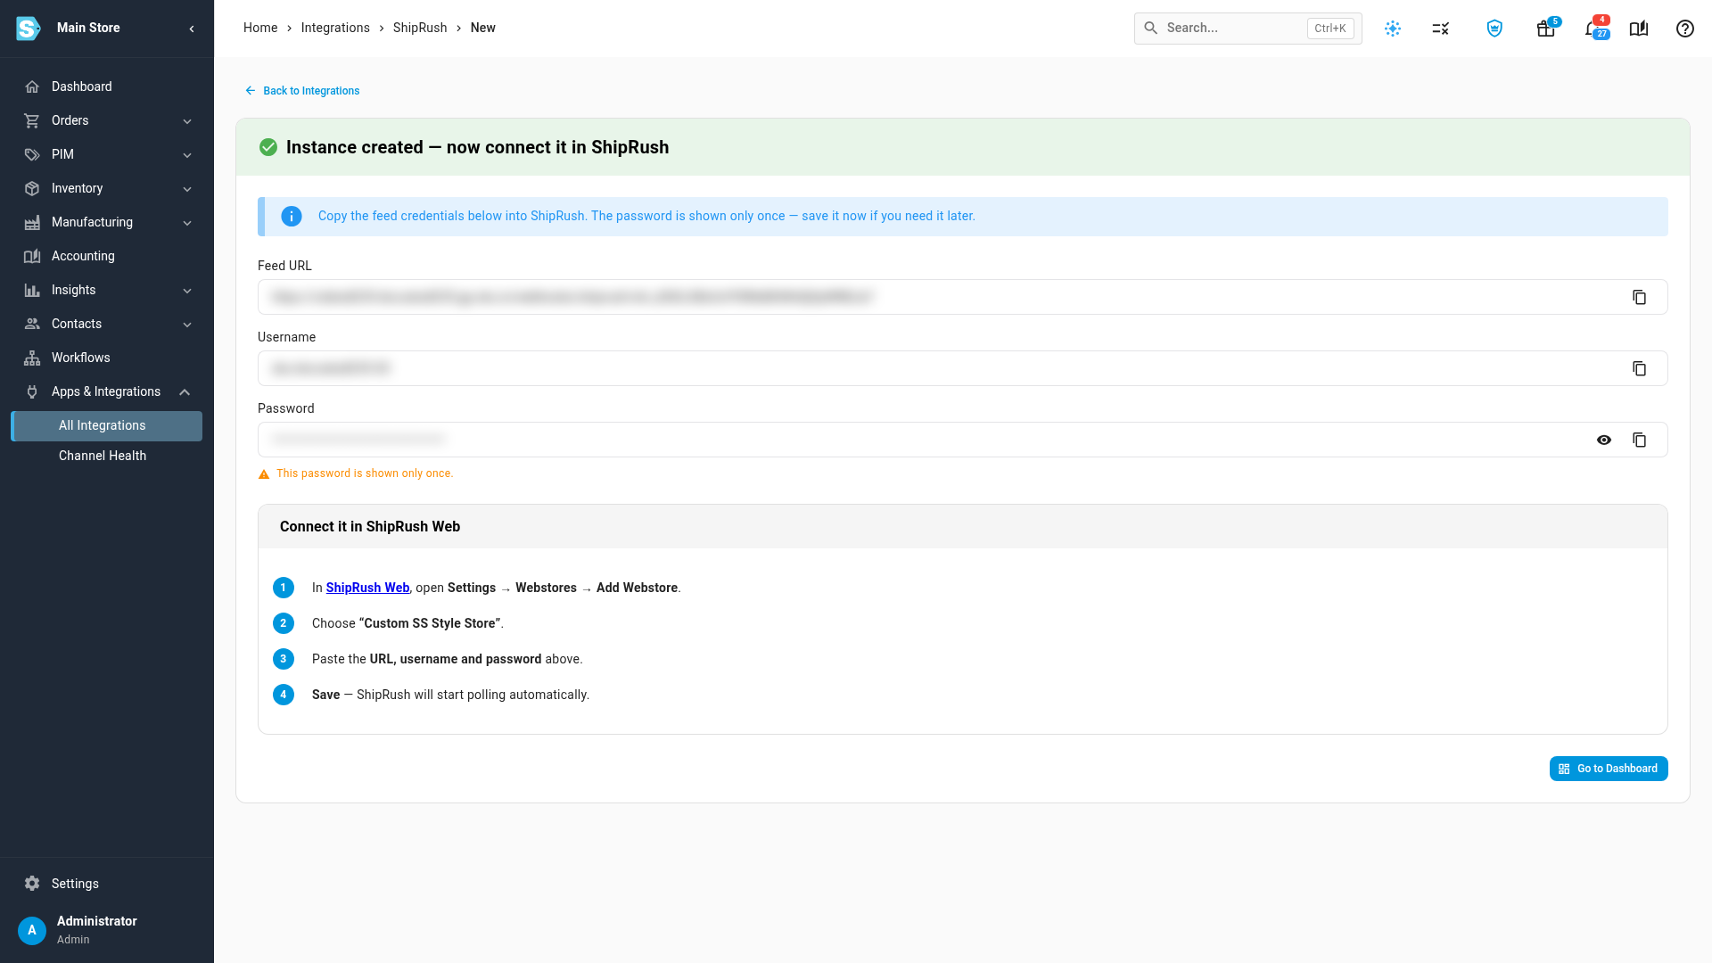Screen dimensions: 1712x963
Task: Expand the PIM menu
Action: click(107, 154)
